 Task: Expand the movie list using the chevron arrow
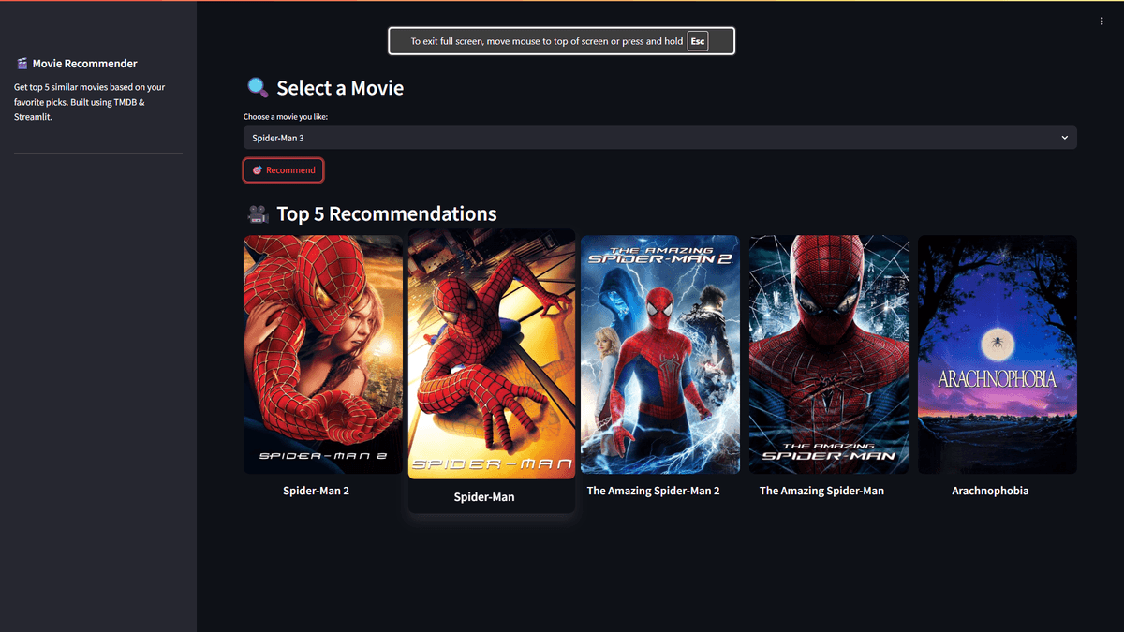click(1064, 138)
